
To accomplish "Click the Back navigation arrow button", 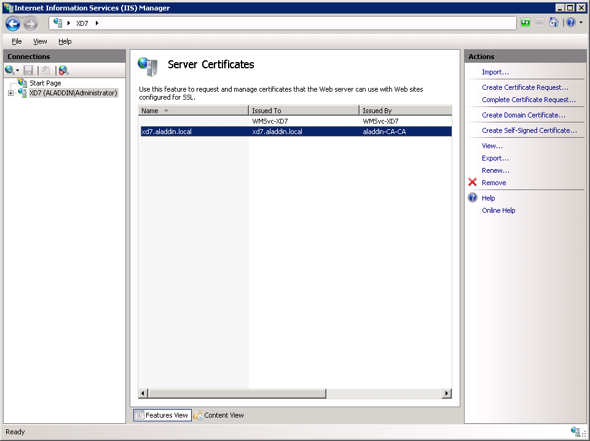I will [x=13, y=24].
